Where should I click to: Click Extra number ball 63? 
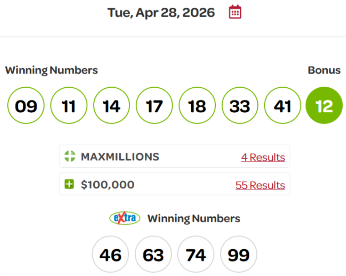coord(153,255)
